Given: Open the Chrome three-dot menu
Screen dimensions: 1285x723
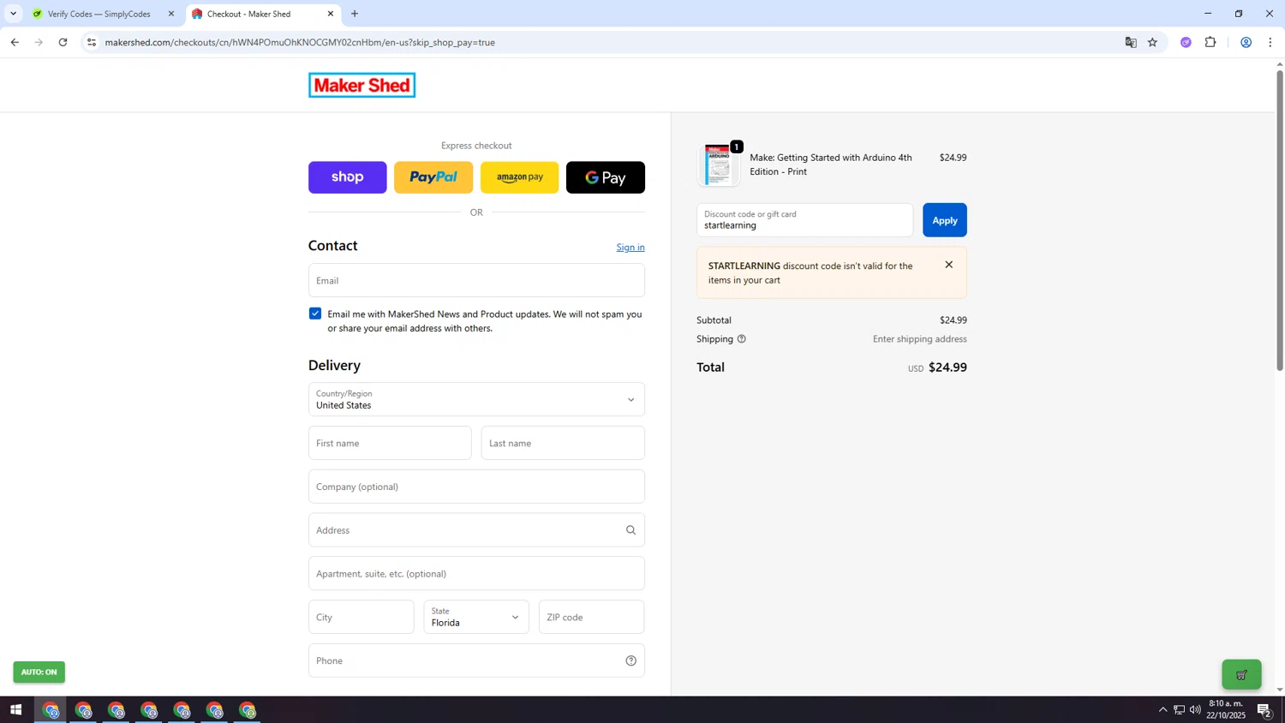Looking at the screenshot, I should click(1270, 42).
